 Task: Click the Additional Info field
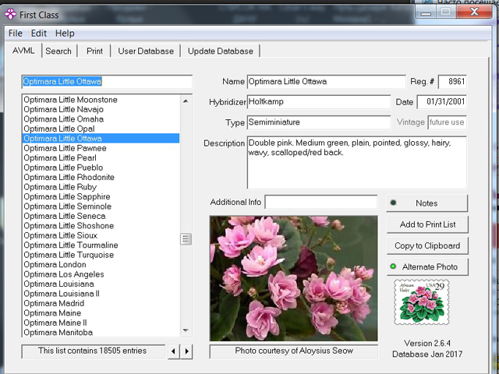321,202
